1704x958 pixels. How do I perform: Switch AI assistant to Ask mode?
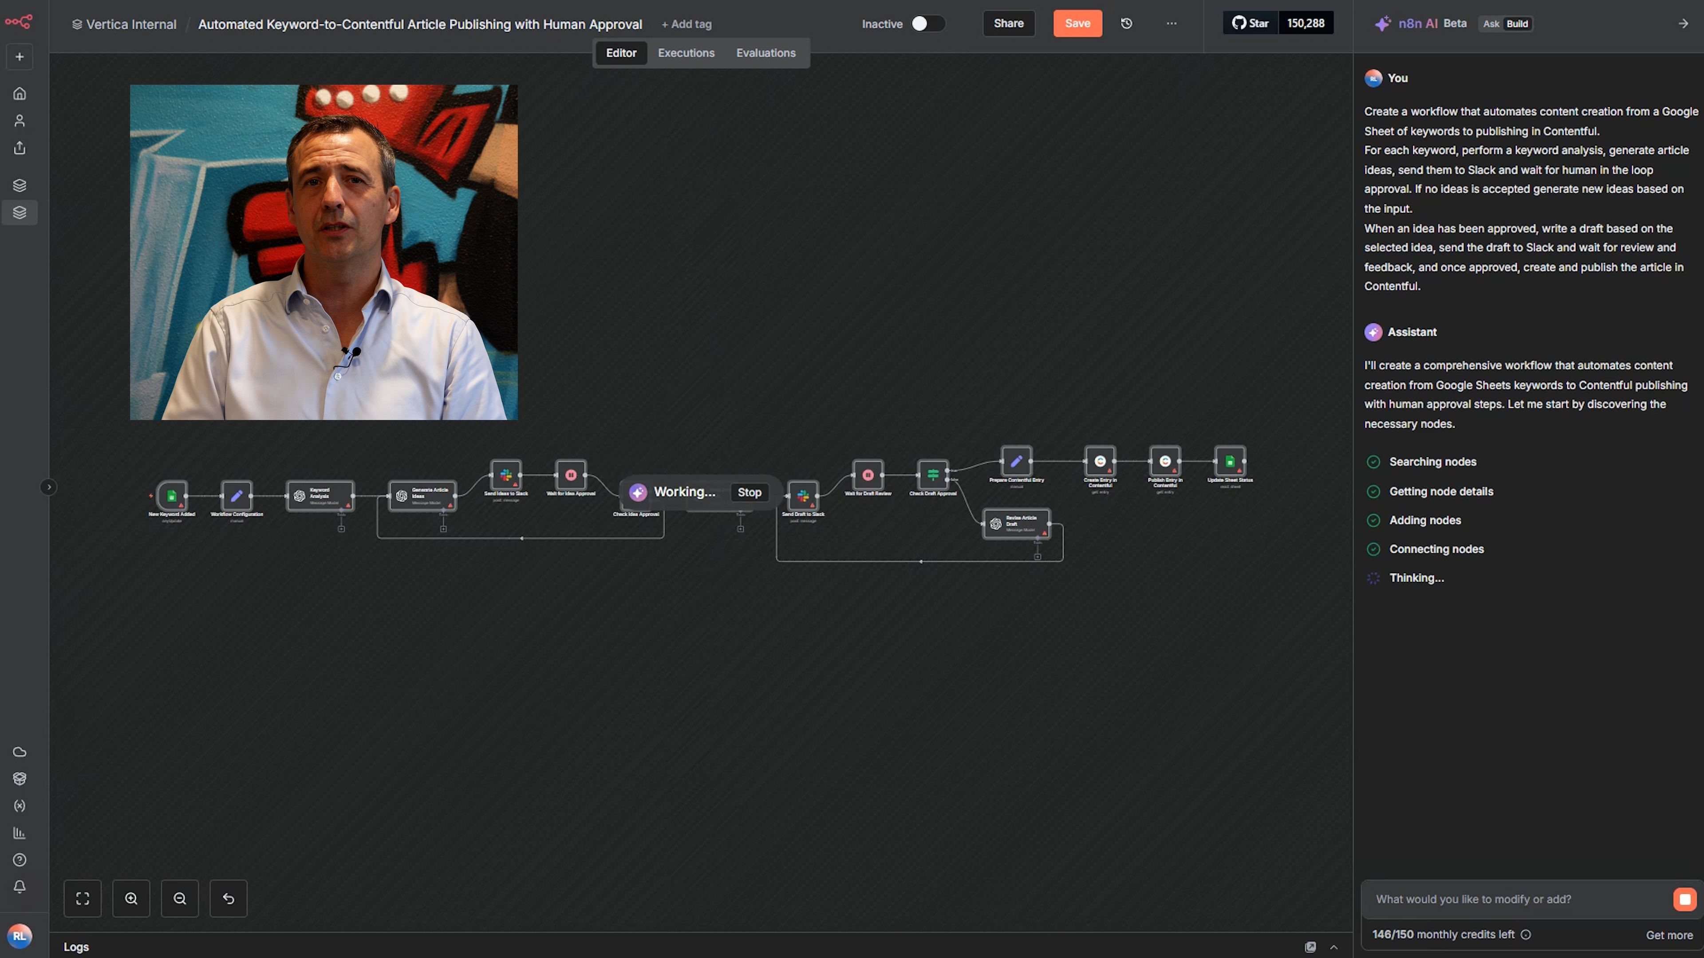point(1491,24)
